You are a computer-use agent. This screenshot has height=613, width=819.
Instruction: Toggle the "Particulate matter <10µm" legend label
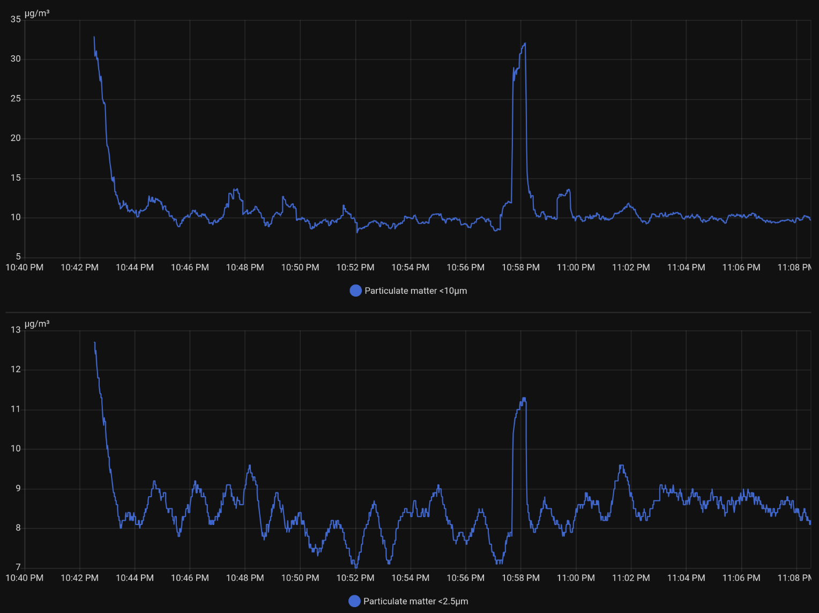pos(415,291)
